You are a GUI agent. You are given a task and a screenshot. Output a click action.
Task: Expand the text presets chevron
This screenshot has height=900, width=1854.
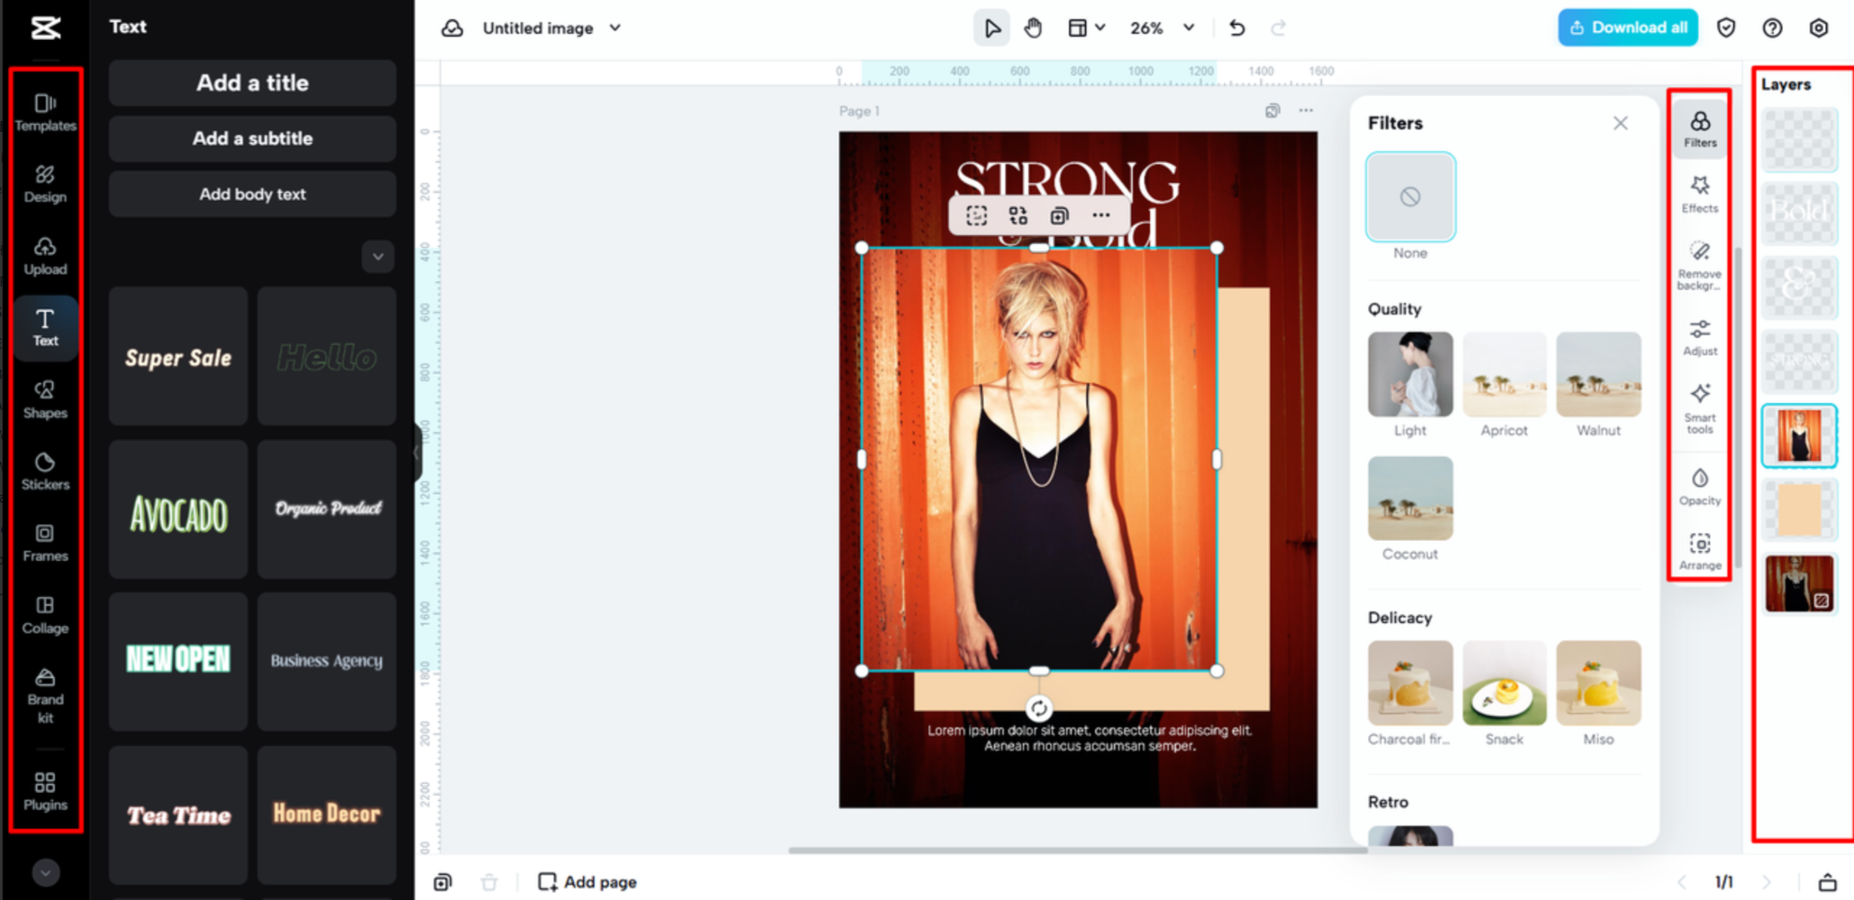tap(378, 257)
